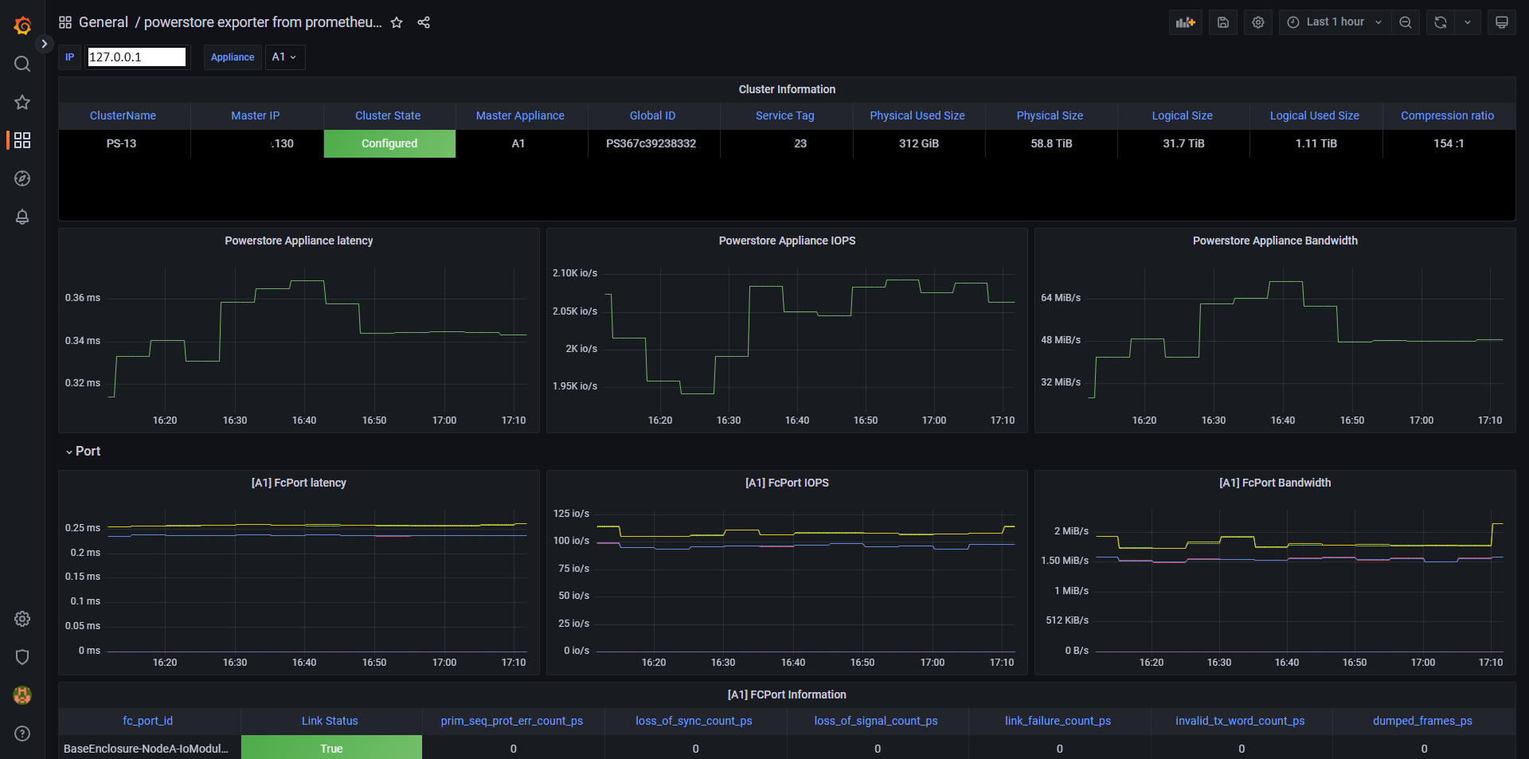Screen dimensions: 1529x759
Task: Open Powerstore Appliance latency panel menu
Action: [x=299, y=241]
